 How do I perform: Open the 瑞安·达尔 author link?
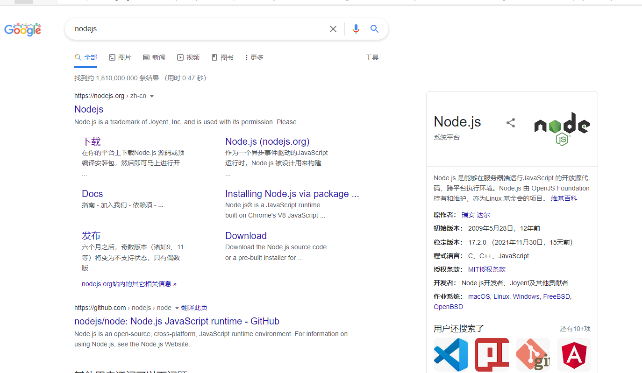coord(476,215)
